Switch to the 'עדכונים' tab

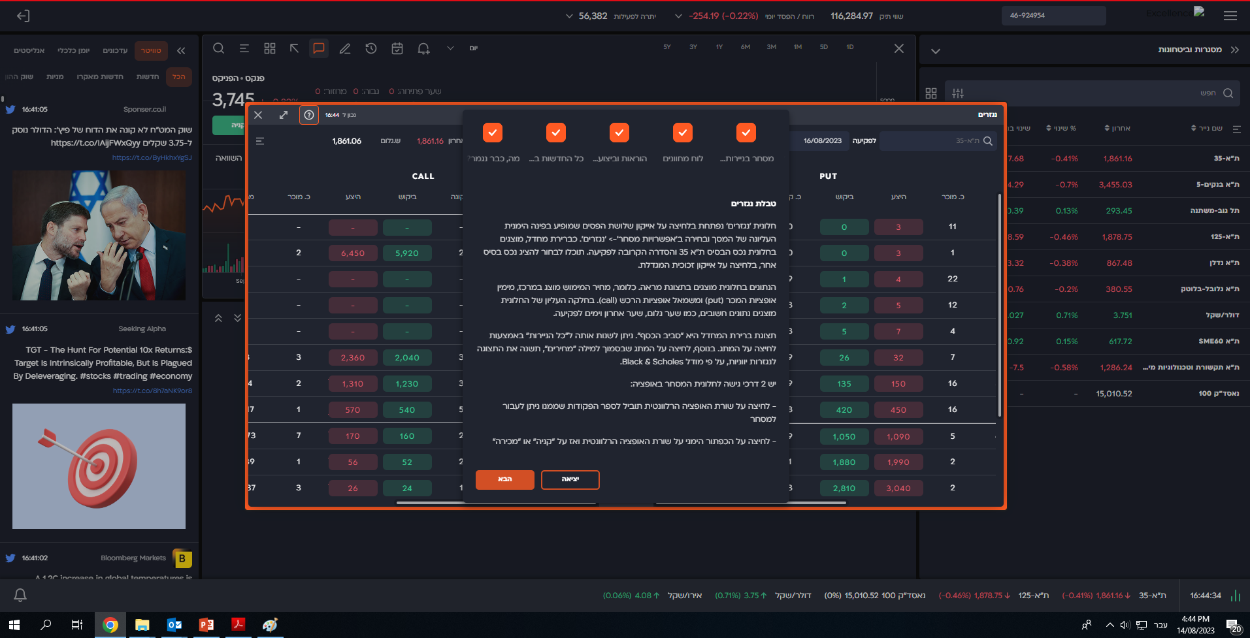pos(115,51)
